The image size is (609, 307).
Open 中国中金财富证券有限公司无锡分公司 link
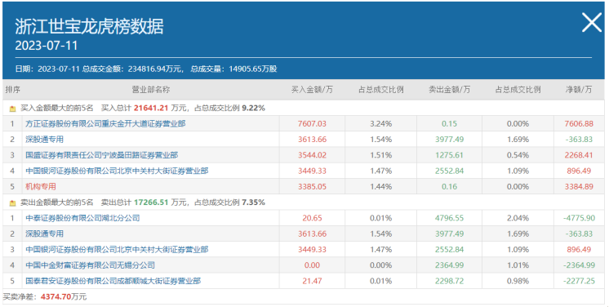pyautogui.click(x=90, y=265)
